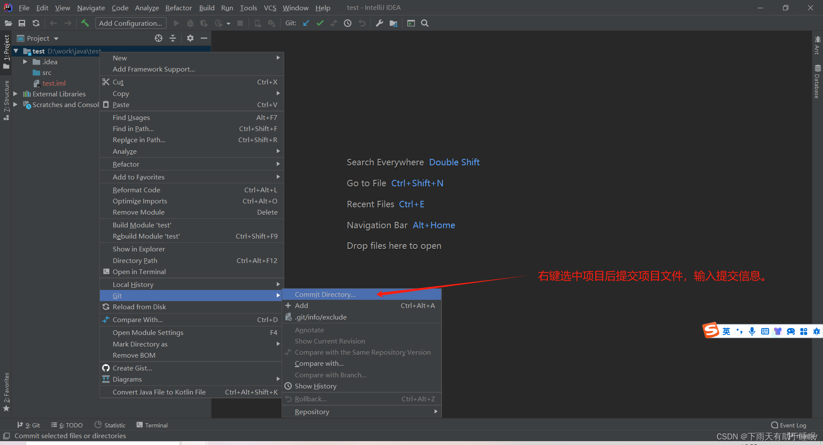Open the Refactor menu in menu bar
823x445 pixels.
(179, 8)
